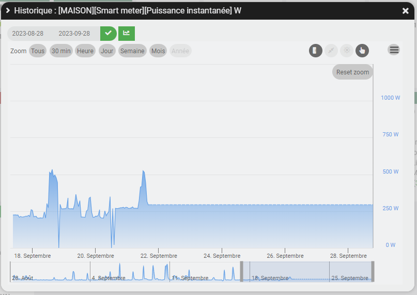Click the 18. Septembre main x-axis label
This screenshot has width=417, height=295.
click(x=33, y=256)
